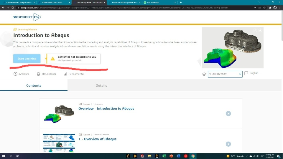Open the Windows Start menu

(x=4, y=156)
